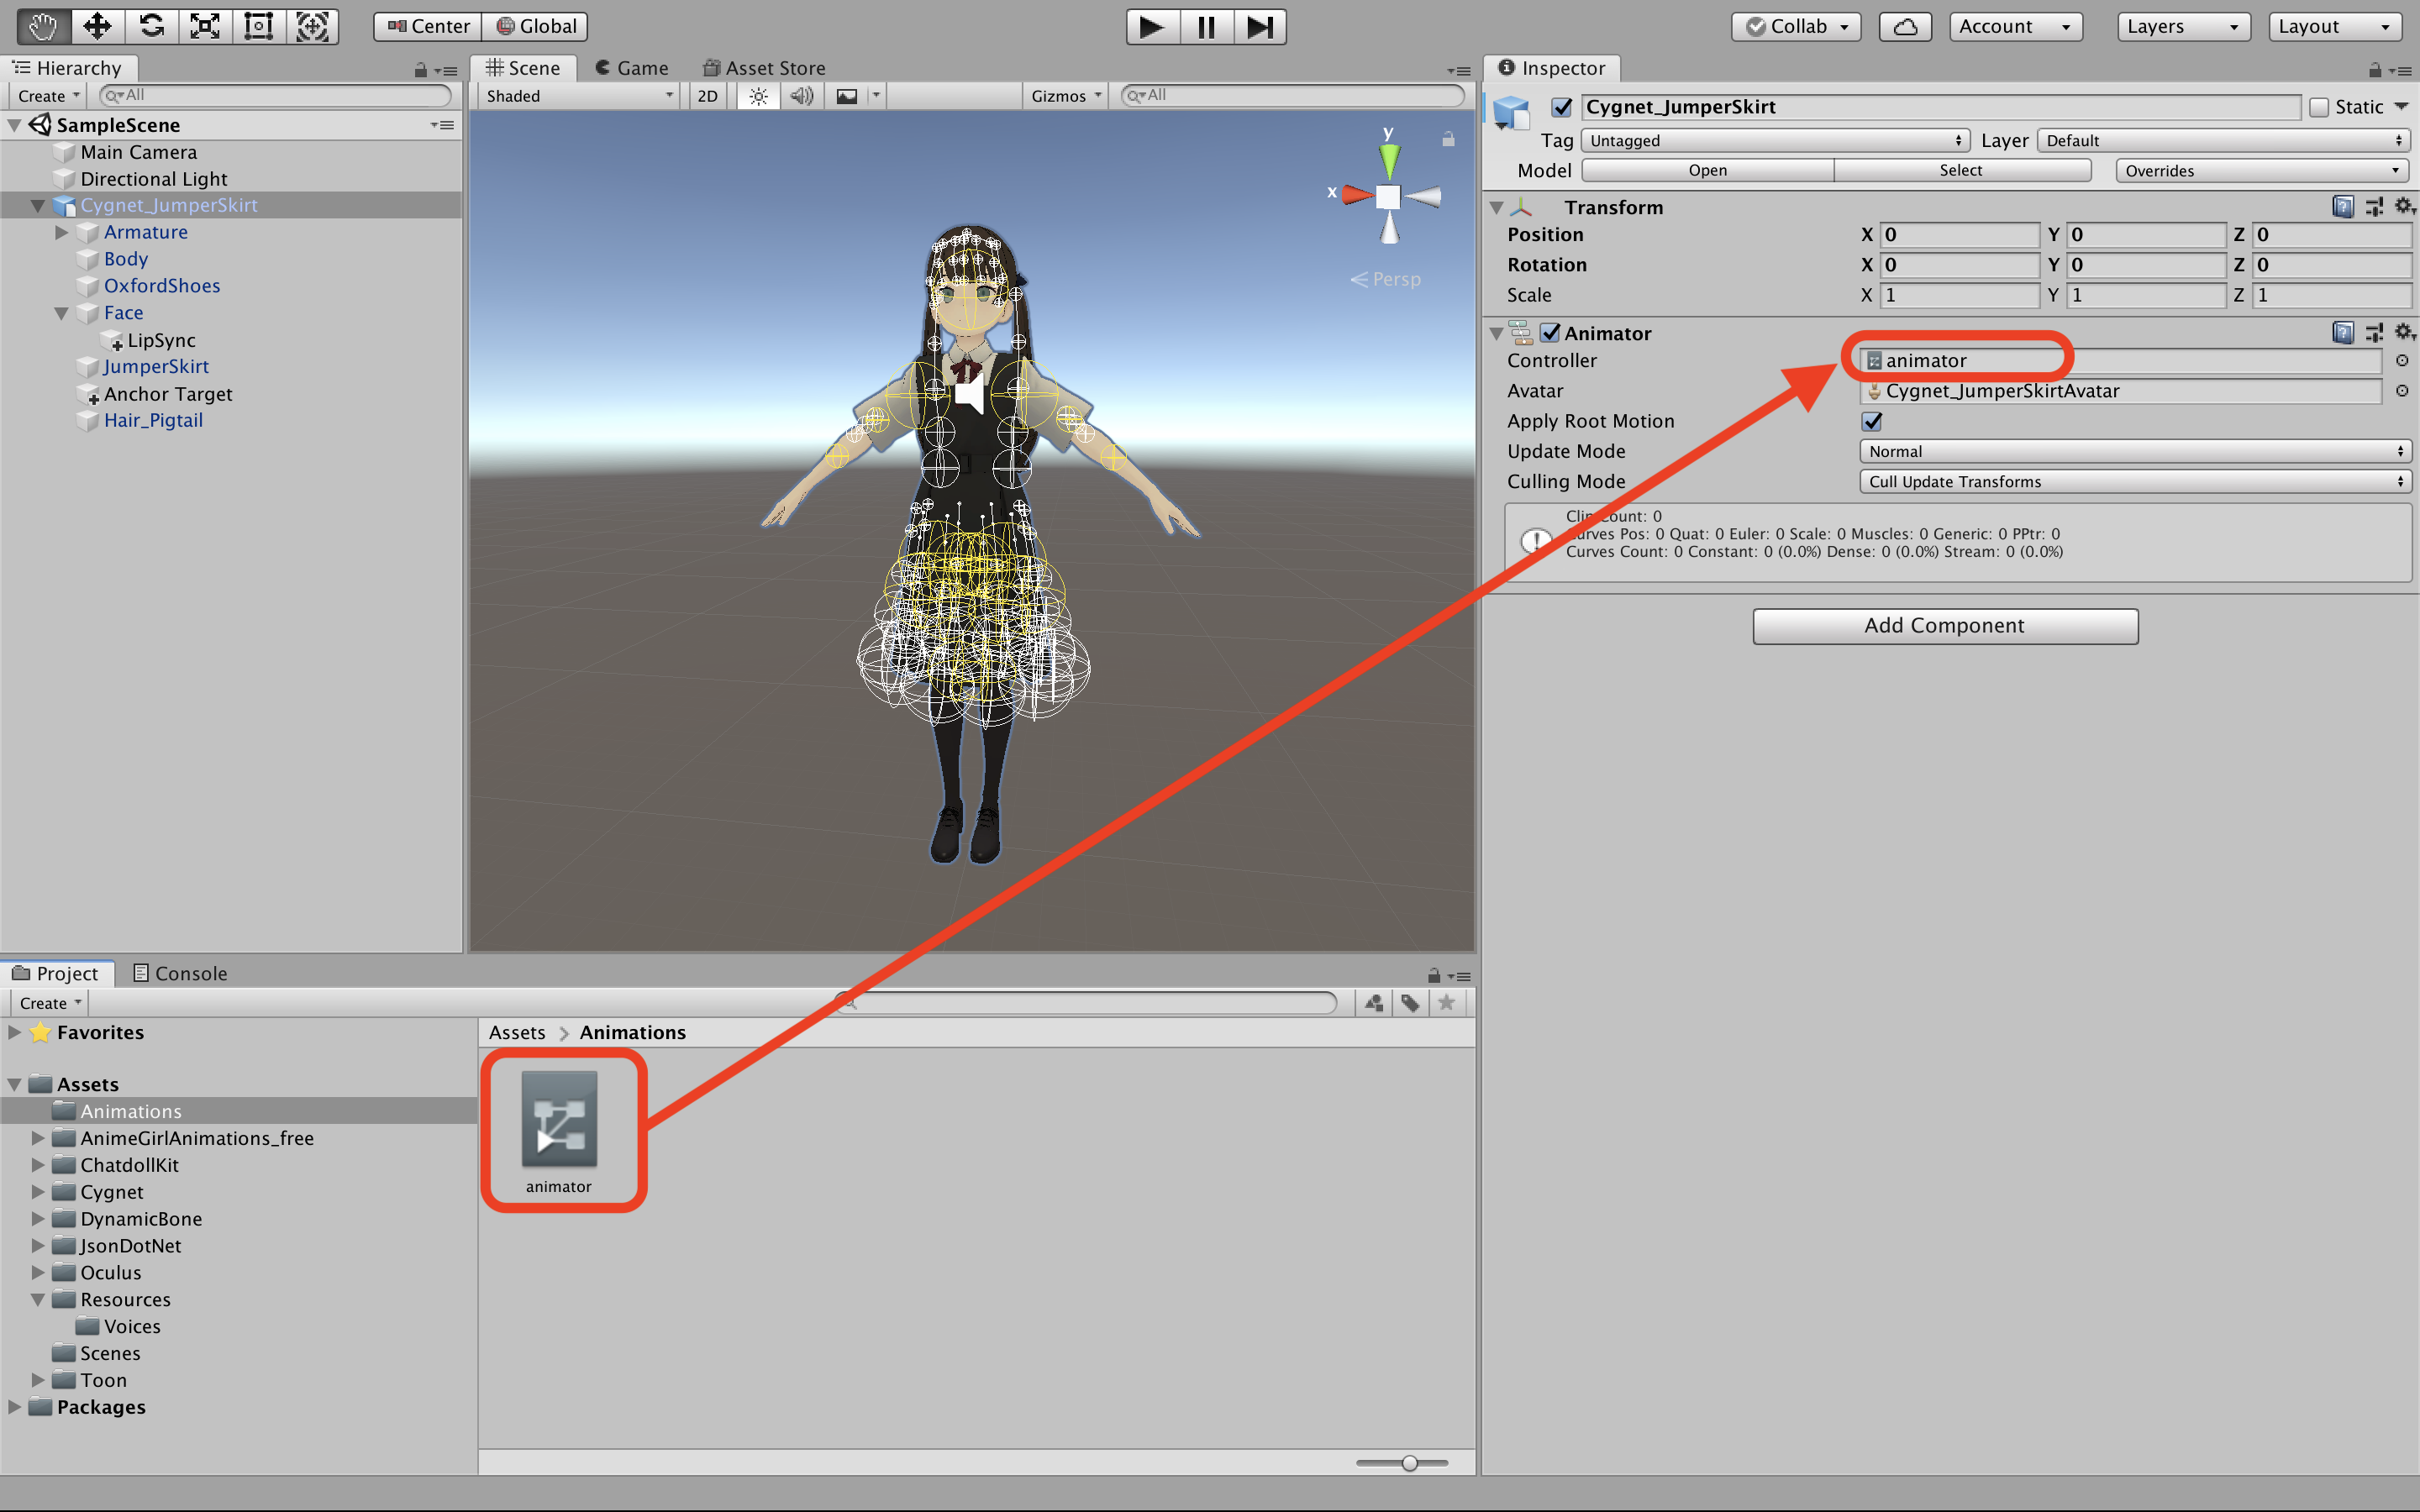Click the Gizmos dropdown in Scene view

click(1066, 94)
